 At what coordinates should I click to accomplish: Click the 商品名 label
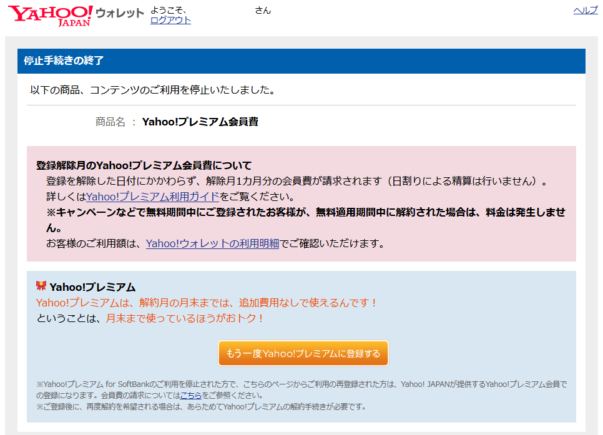(110, 122)
